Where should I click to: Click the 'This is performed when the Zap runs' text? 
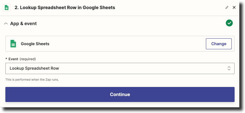(x=32, y=80)
